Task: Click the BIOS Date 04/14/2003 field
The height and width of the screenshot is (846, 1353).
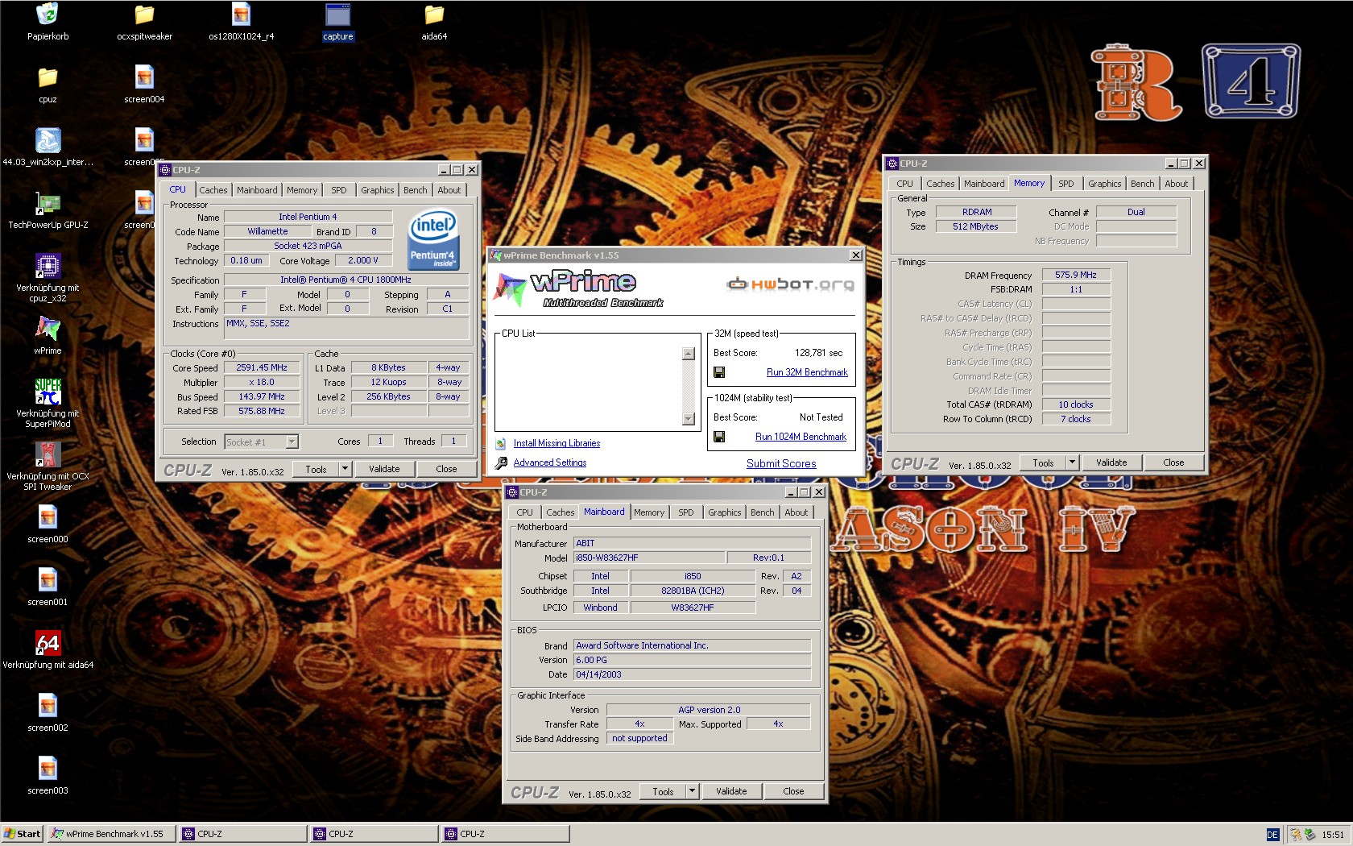Action: point(692,674)
